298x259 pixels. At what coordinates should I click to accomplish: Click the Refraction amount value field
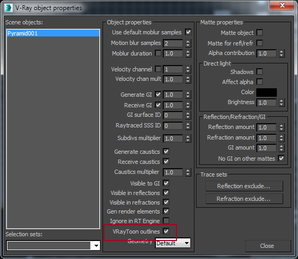coord(266,138)
